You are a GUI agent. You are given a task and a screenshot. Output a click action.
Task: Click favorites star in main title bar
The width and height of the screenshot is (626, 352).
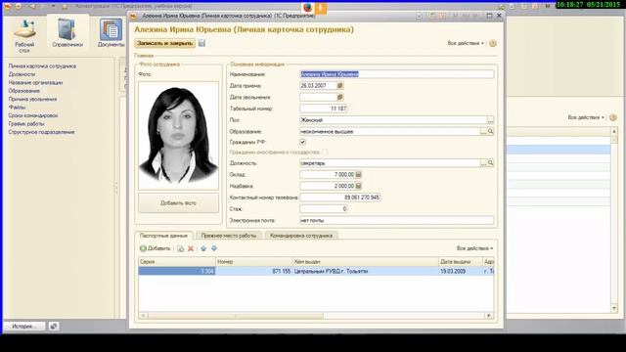(66, 7)
